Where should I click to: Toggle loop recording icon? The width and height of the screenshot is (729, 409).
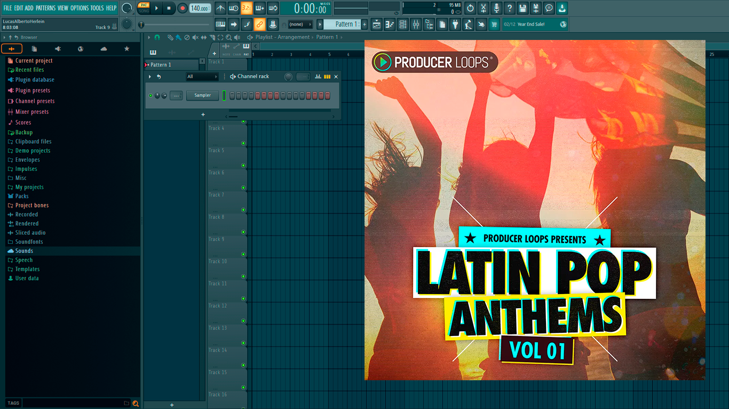(273, 8)
